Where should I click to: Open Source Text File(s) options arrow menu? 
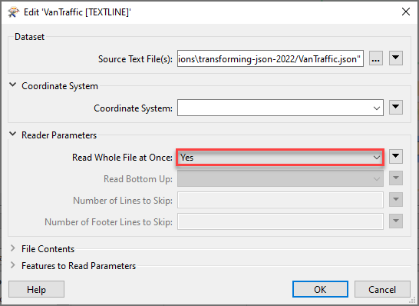coord(396,58)
